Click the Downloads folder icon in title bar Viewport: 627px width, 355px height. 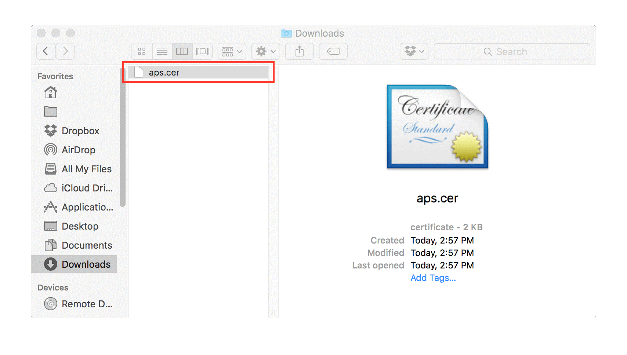[x=286, y=33]
